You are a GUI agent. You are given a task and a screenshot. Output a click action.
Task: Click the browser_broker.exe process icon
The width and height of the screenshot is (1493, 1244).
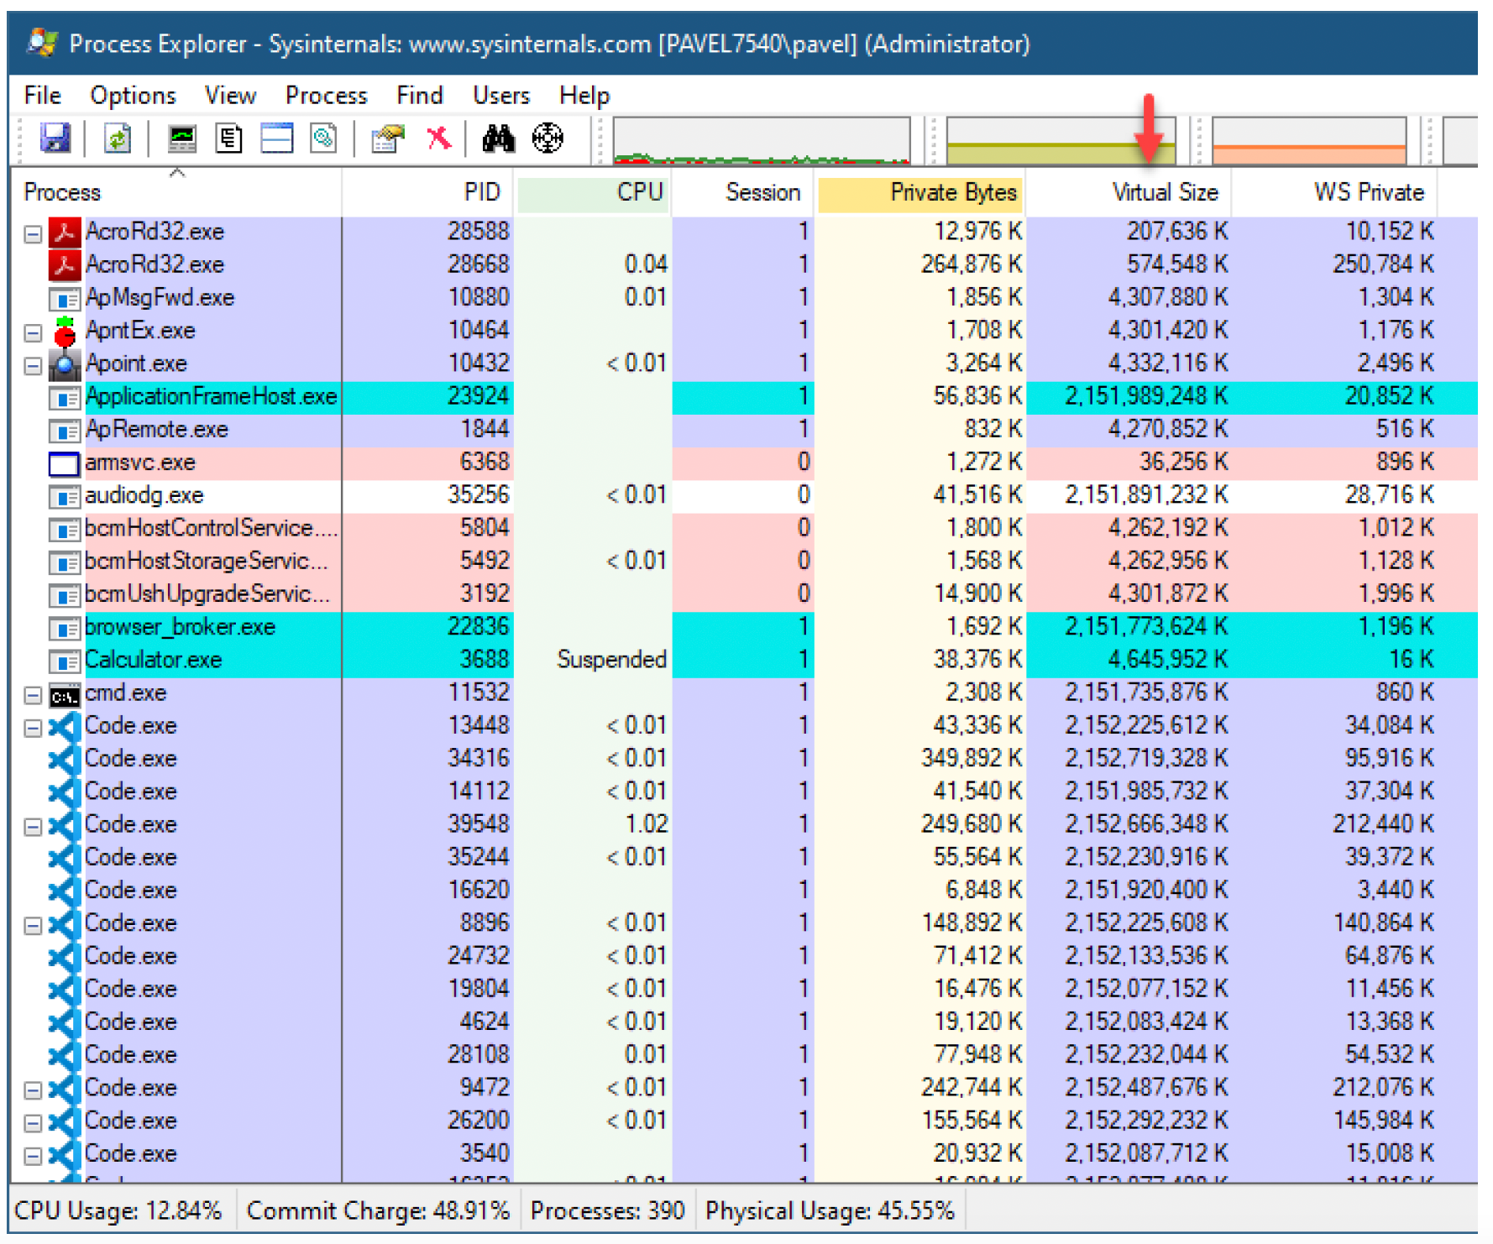pyautogui.click(x=65, y=629)
